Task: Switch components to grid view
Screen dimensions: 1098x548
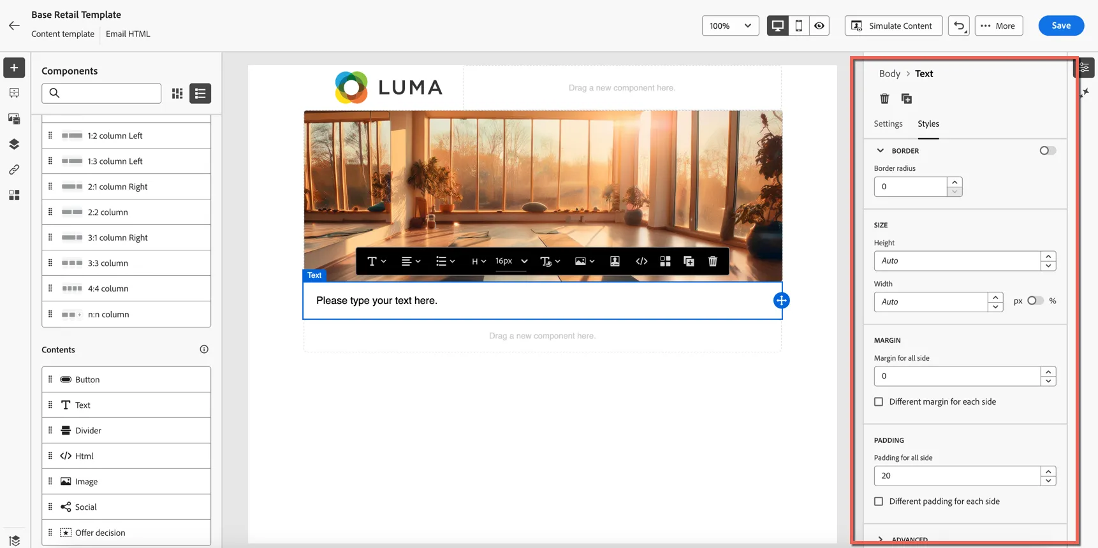Action: 177,94
